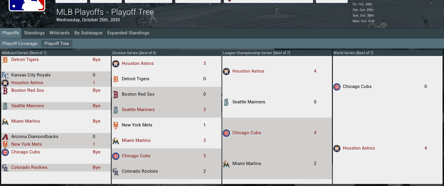Open Houston Astros link in Division Series
444x186 pixels.
tap(138, 63)
